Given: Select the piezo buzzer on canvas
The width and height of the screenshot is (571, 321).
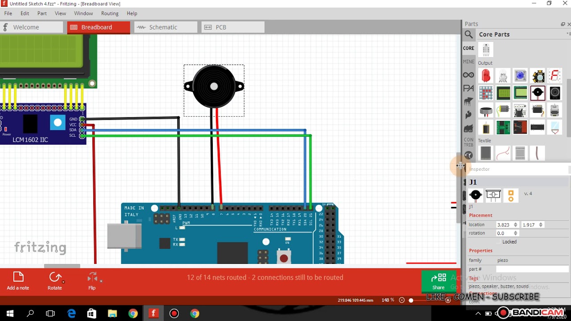Looking at the screenshot, I should coord(214,87).
